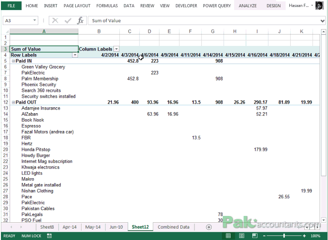328x240 pixels.
Task: Select the 4/14/2014 column date header
Action: click(213, 55)
